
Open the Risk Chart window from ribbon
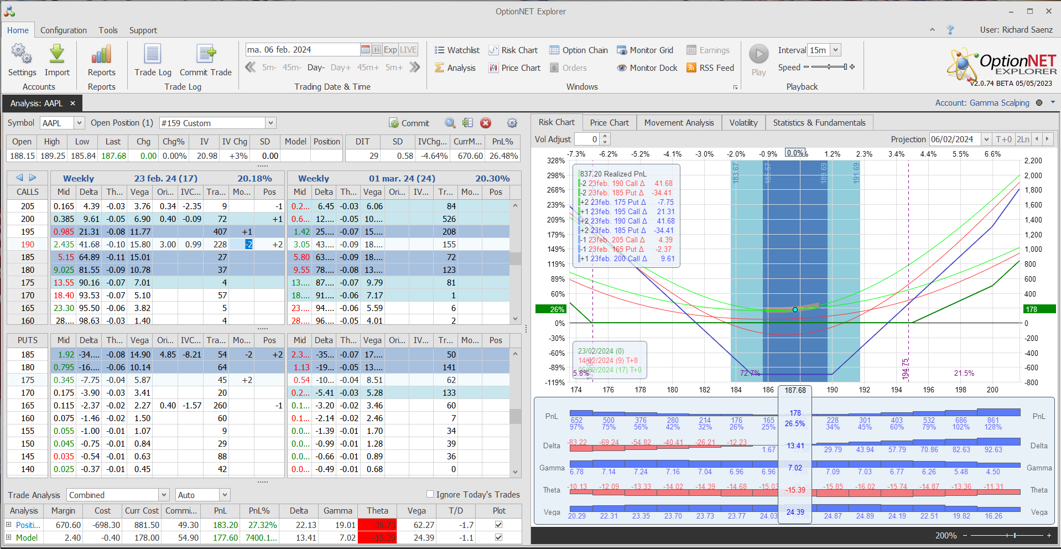pyautogui.click(x=513, y=50)
